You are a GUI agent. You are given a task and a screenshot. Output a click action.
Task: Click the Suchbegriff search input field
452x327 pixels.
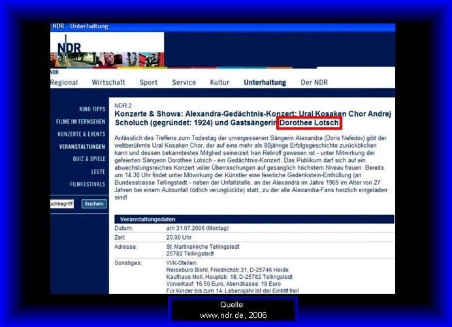click(x=63, y=204)
